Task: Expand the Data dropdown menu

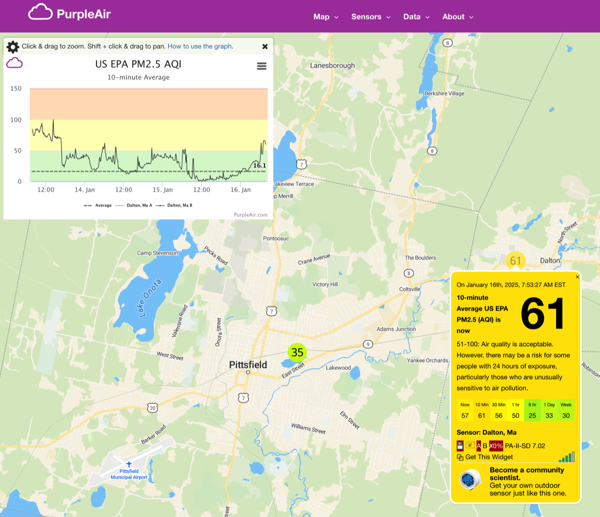Action: pos(416,17)
